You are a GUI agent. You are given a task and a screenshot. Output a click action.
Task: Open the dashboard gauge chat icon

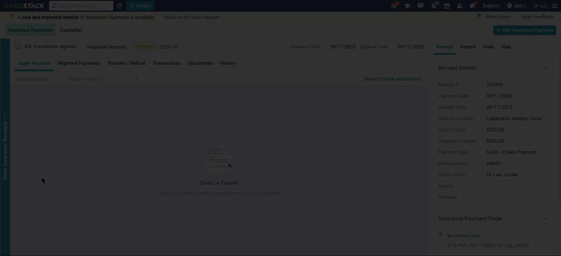pyautogui.click(x=421, y=6)
